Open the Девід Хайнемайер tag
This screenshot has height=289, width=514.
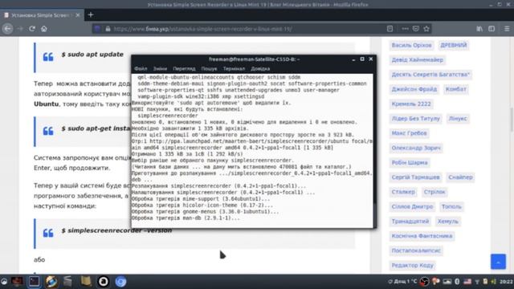[418, 60]
